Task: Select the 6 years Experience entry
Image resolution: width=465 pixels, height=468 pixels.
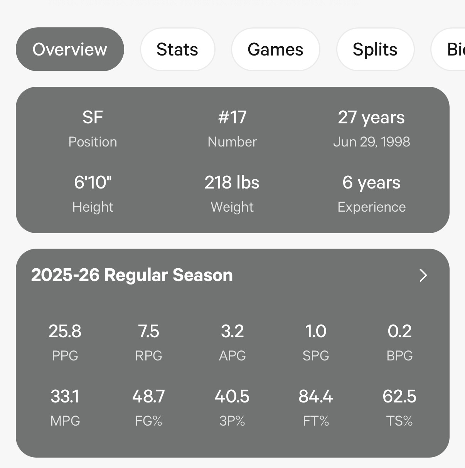Action: coord(371,192)
